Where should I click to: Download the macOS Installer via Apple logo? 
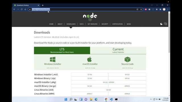pyautogui.click(x=89, y=59)
